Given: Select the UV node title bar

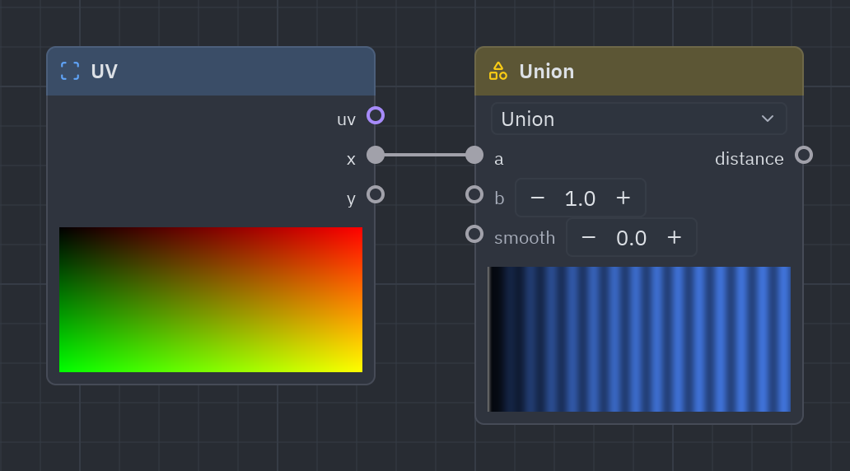Looking at the screenshot, I should pos(211,72).
